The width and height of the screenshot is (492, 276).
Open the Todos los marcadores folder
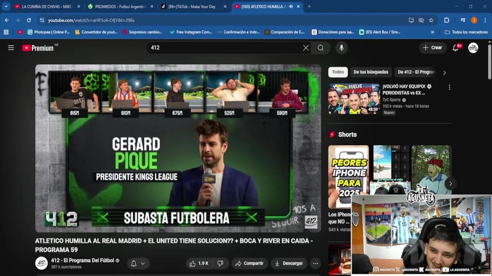466,32
